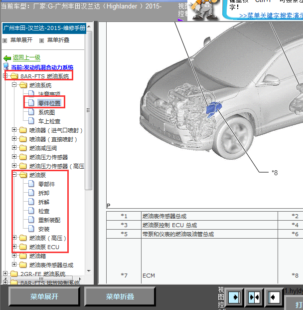Collapse the 燃油泵 node
This screenshot has height=310, width=303.
click(14, 174)
